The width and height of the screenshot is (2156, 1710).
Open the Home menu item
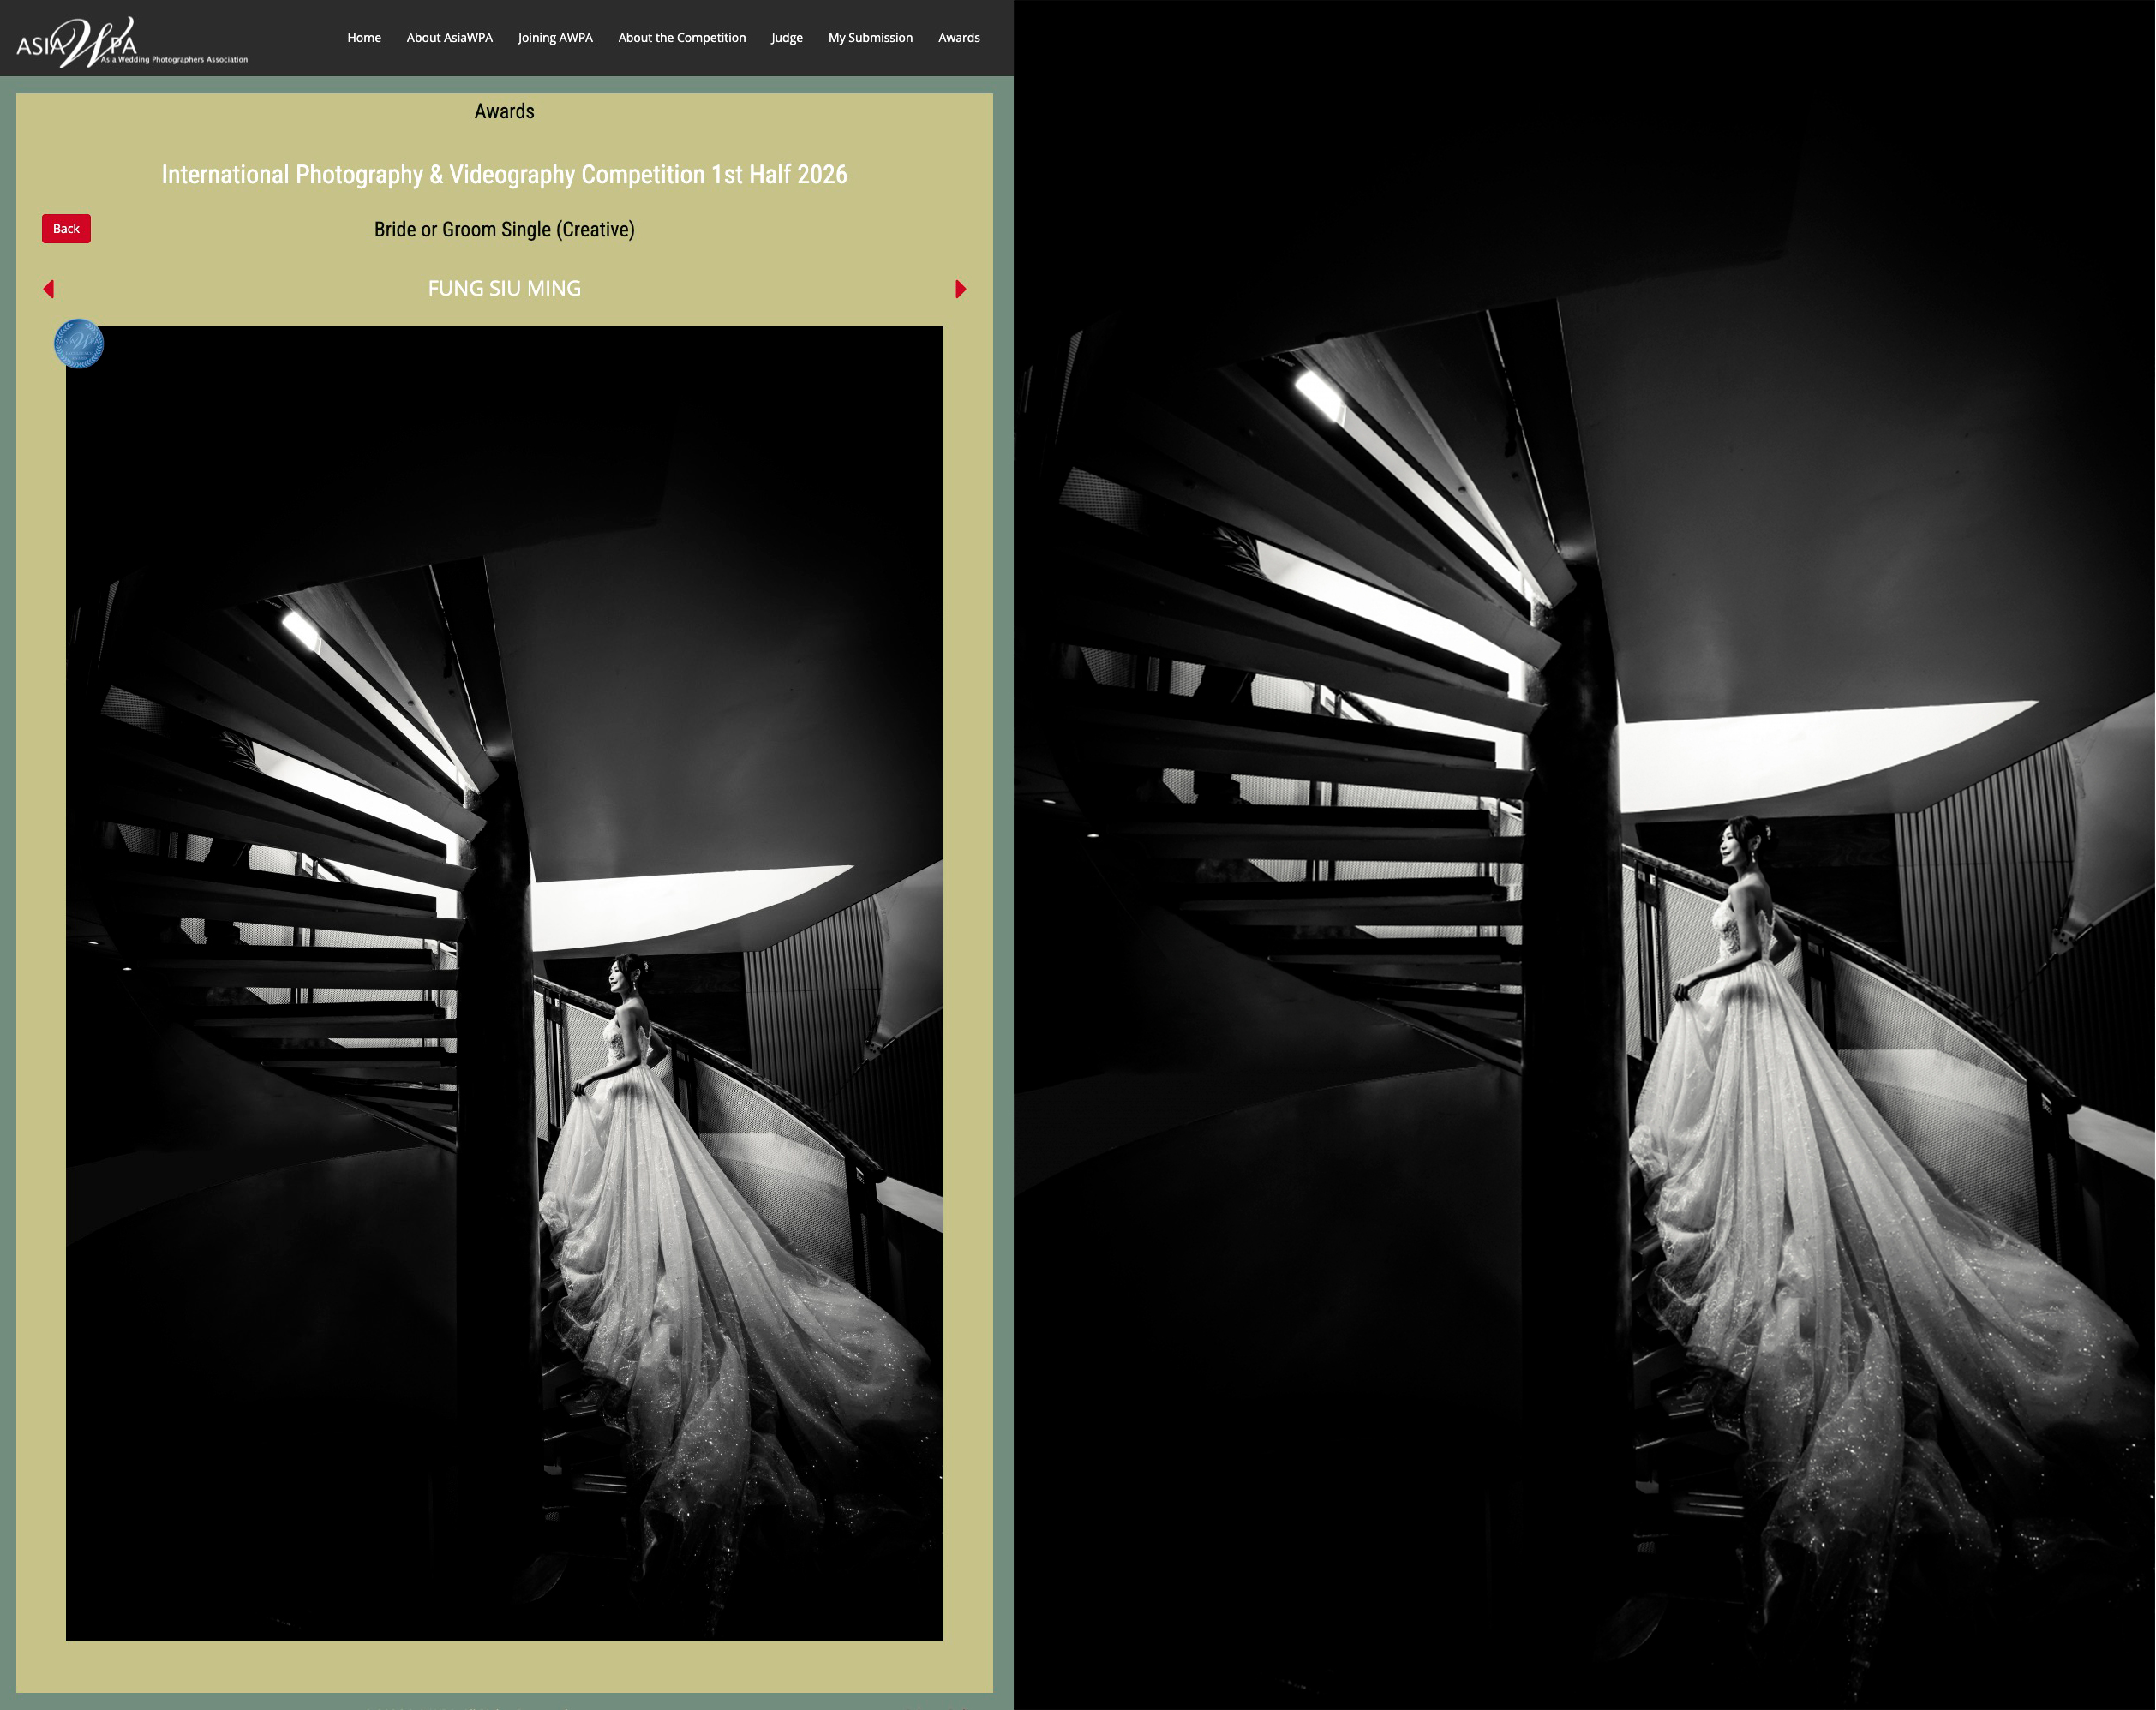point(364,38)
